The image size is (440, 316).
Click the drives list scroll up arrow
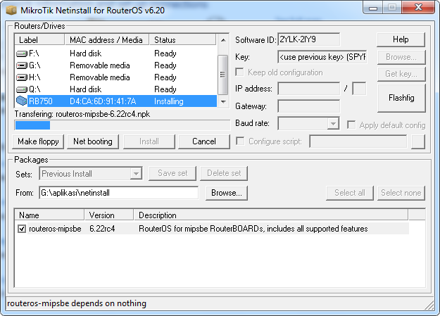(223, 40)
